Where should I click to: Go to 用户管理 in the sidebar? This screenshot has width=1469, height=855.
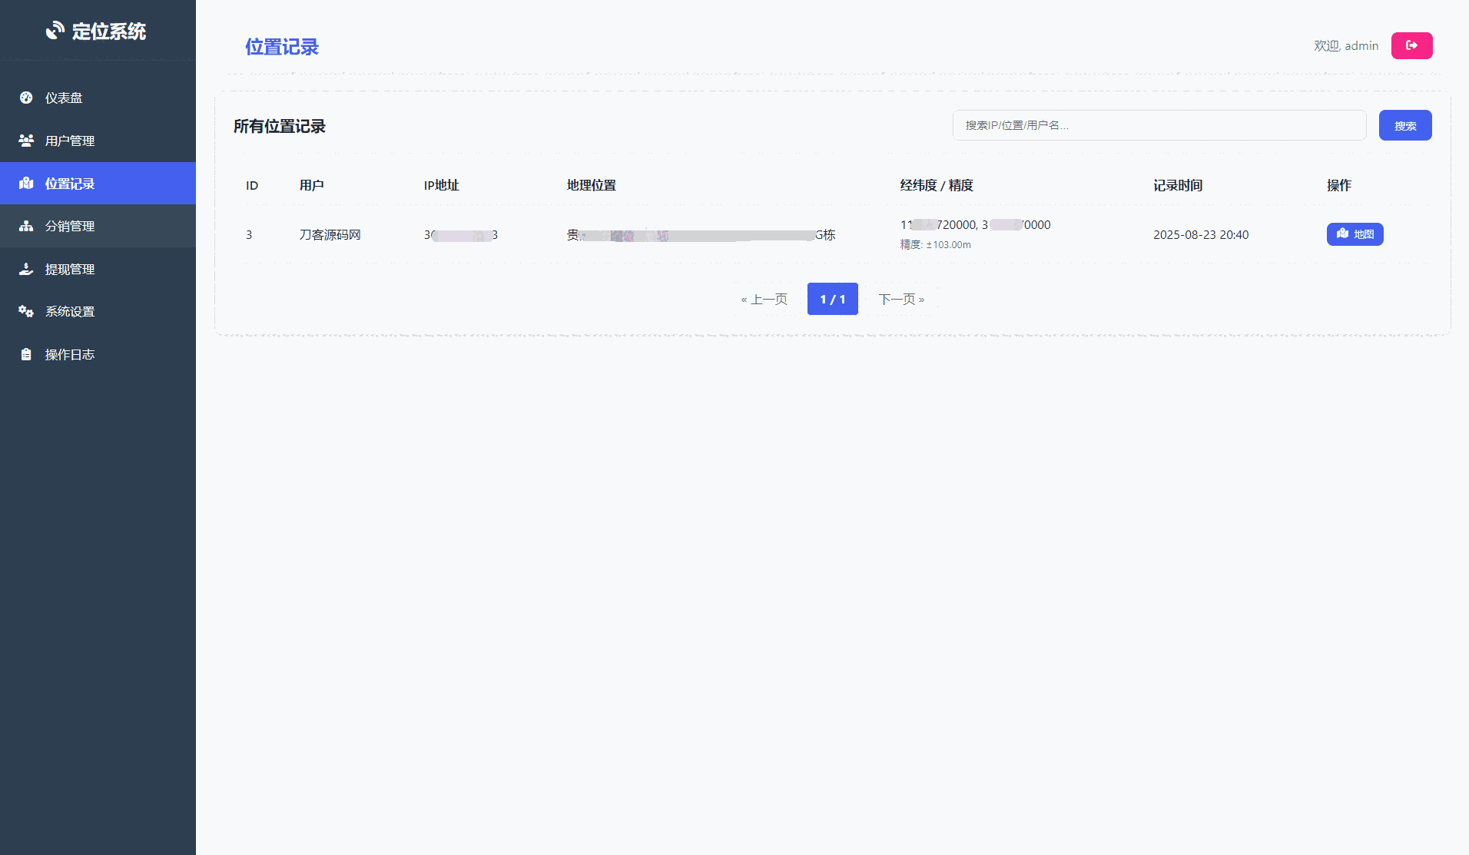98,141
